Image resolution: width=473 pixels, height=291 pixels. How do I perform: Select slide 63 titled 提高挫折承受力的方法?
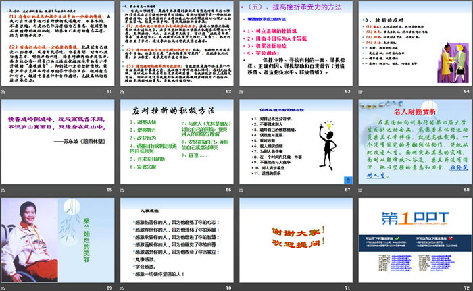tap(296, 44)
